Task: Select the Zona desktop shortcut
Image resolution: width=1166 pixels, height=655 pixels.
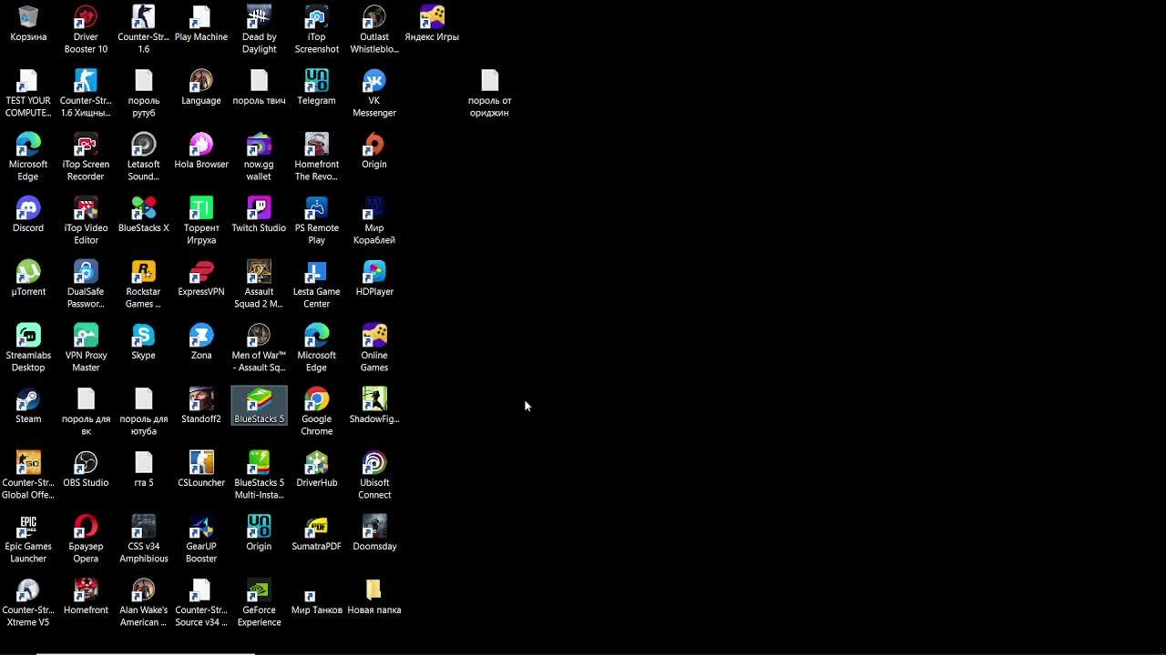Action: (x=201, y=343)
